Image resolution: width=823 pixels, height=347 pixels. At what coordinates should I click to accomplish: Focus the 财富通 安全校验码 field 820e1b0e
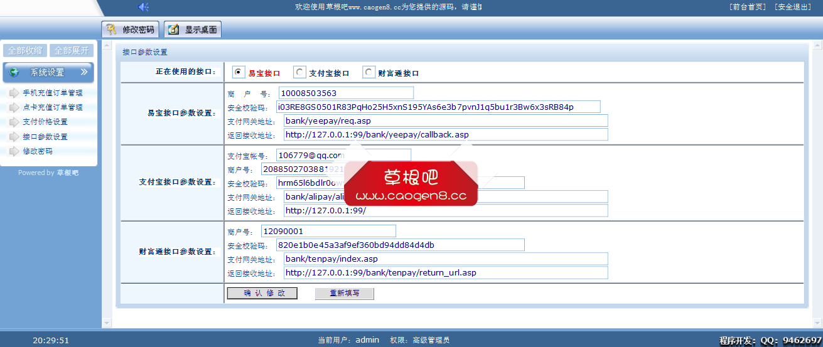point(401,245)
